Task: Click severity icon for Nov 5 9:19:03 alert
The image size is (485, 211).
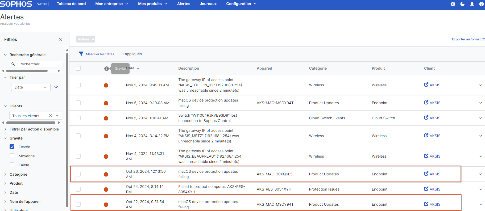Action: [106, 103]
